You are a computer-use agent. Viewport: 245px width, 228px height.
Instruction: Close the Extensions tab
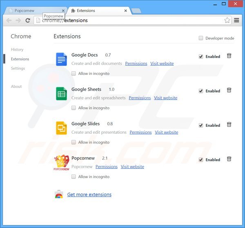[x=125, y=11]
